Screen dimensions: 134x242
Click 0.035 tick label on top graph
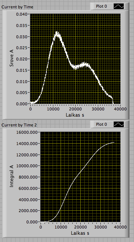tap(22, 25)
